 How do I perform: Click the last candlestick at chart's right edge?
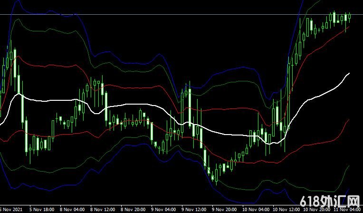349,17
